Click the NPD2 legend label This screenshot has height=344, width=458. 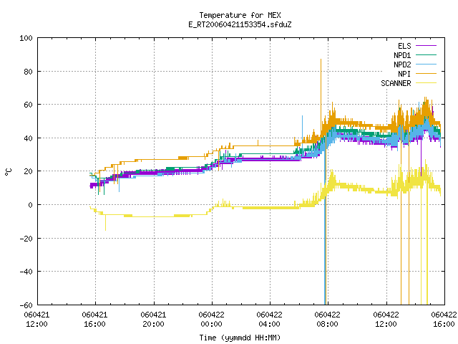point(402,64)
